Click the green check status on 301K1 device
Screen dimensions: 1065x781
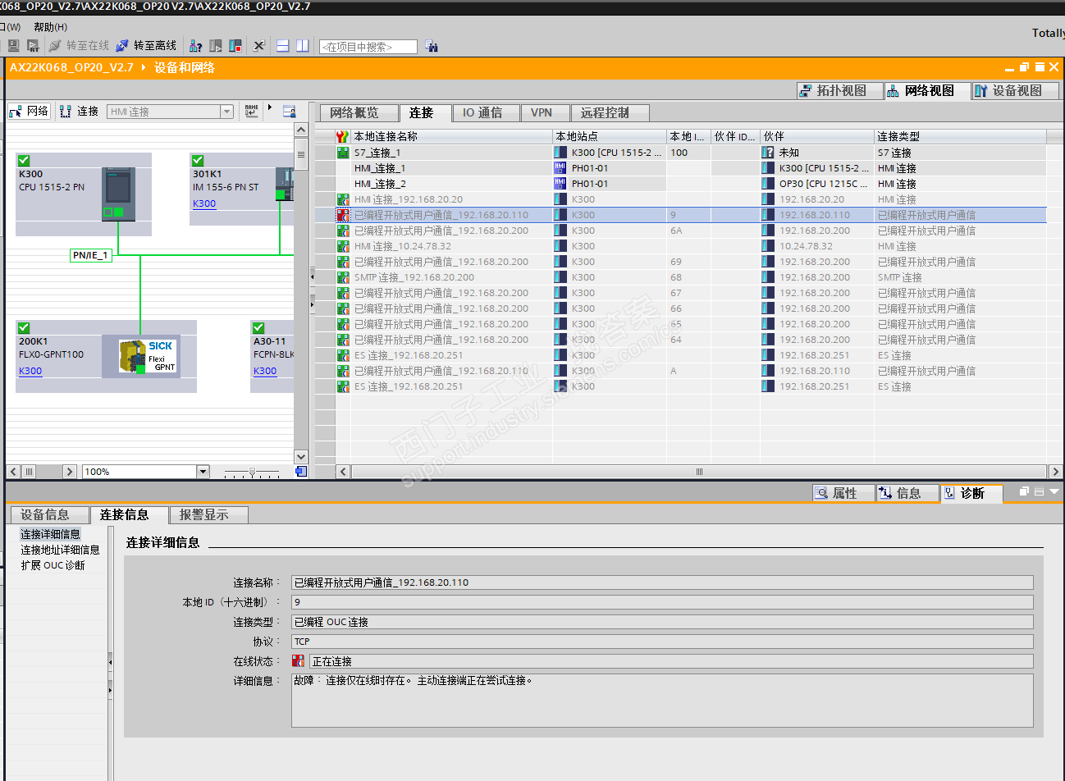(x=198, y=161)
